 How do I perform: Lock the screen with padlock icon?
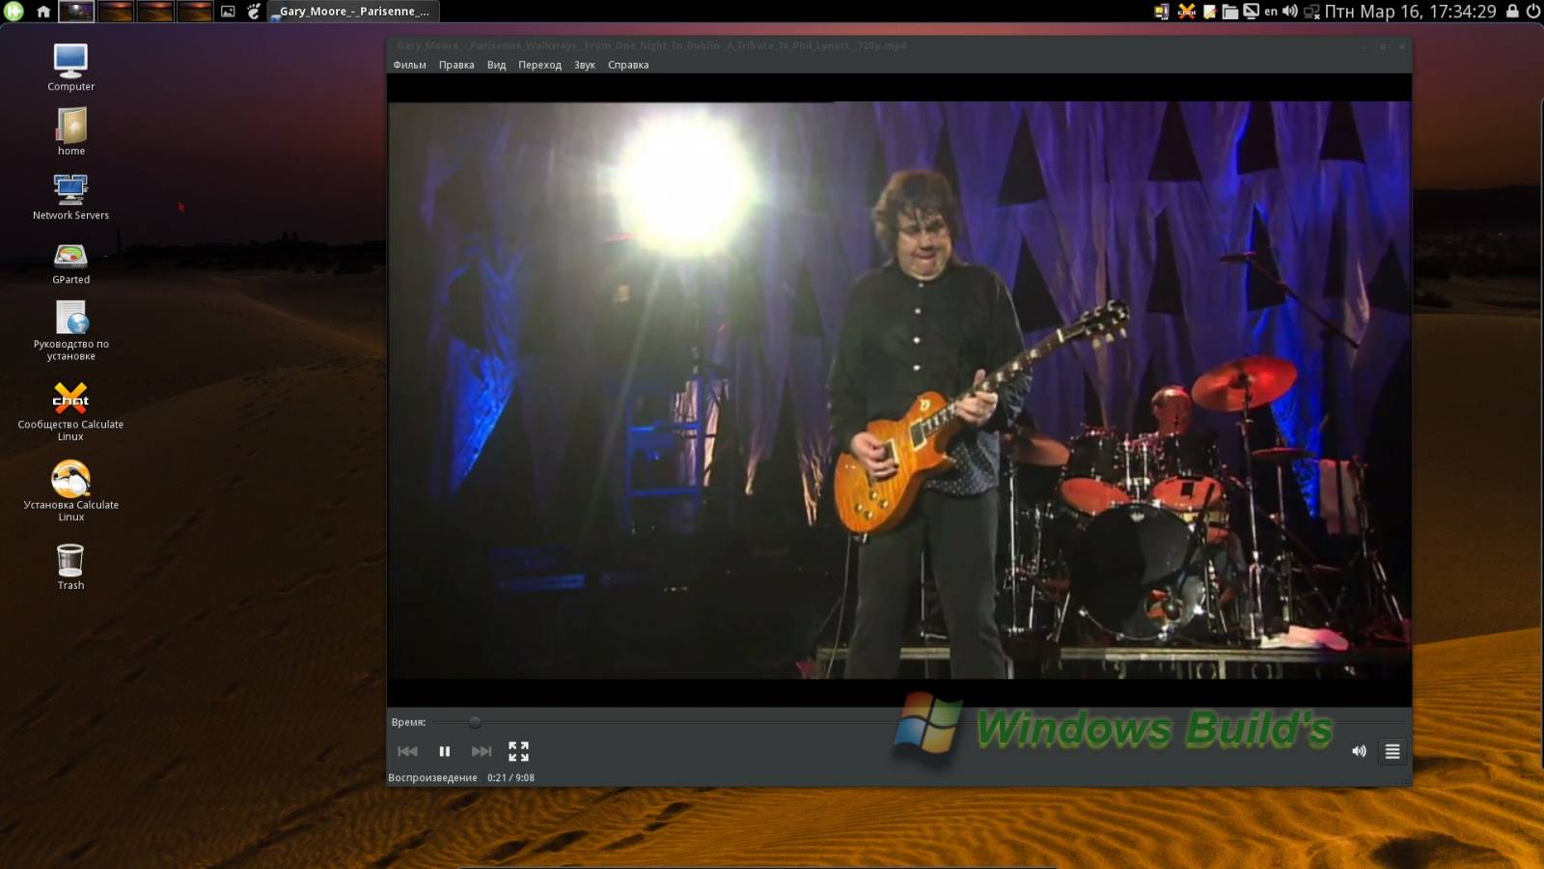click(1512, 12)
